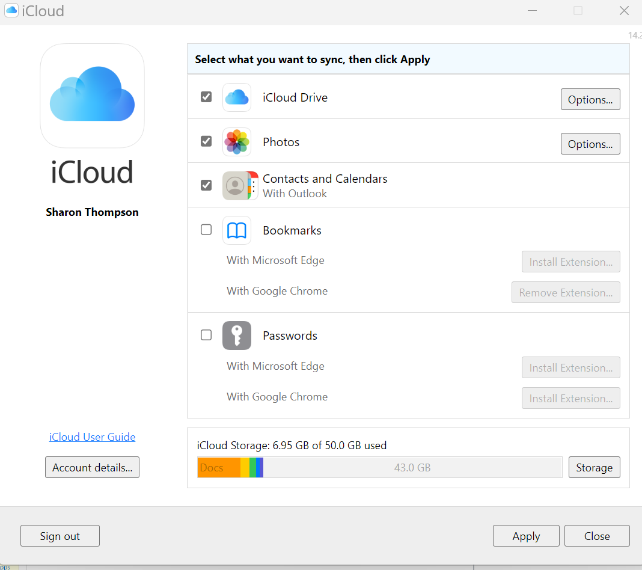The width and height of the screenshot is (642, 570).
Task: Click the large iCloud logo
Action: click(92, 96)
